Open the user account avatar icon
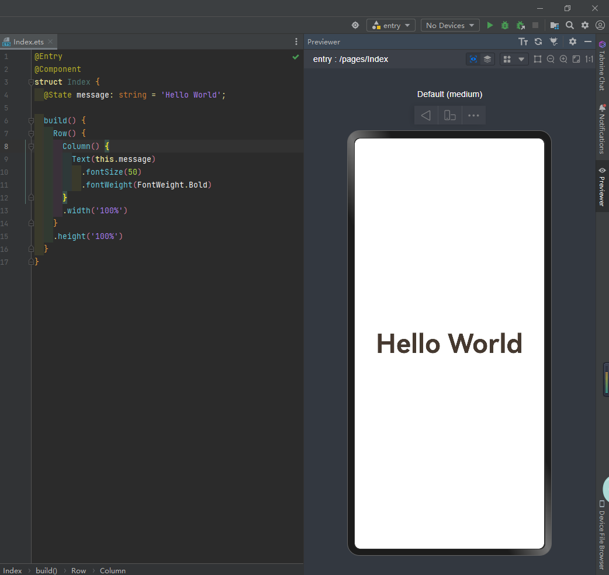This screenshot has height=575, width=609. click(x=600, y=25)
